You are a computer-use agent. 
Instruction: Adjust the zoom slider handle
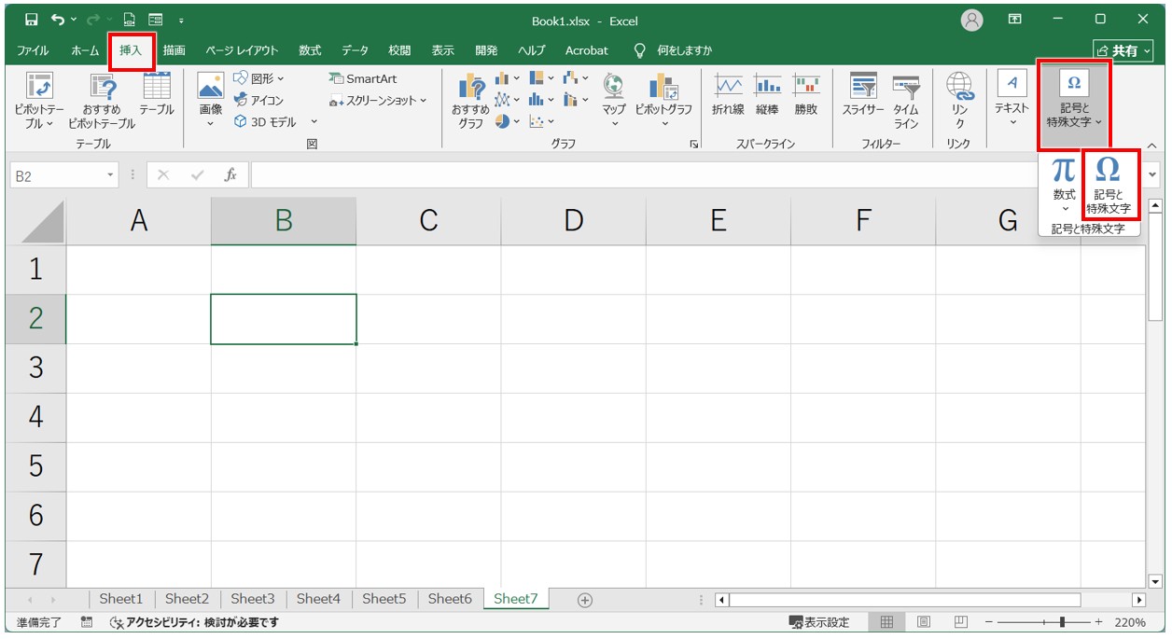click(x=1061, y=622)
